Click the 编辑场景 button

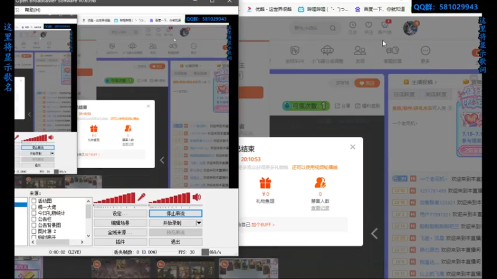(121, 223)
